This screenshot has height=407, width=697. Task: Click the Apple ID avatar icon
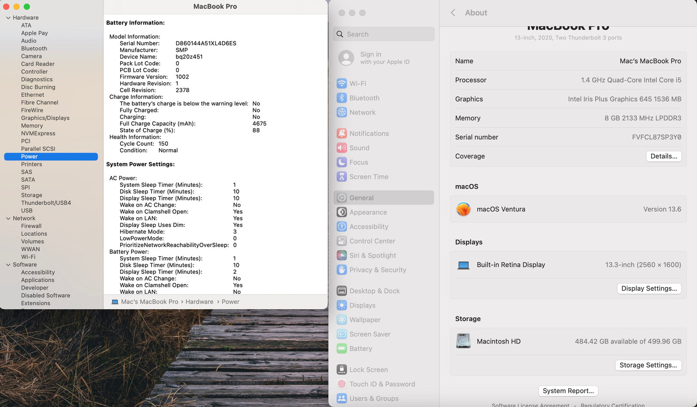pyautogui.click(x=346, y=58)
